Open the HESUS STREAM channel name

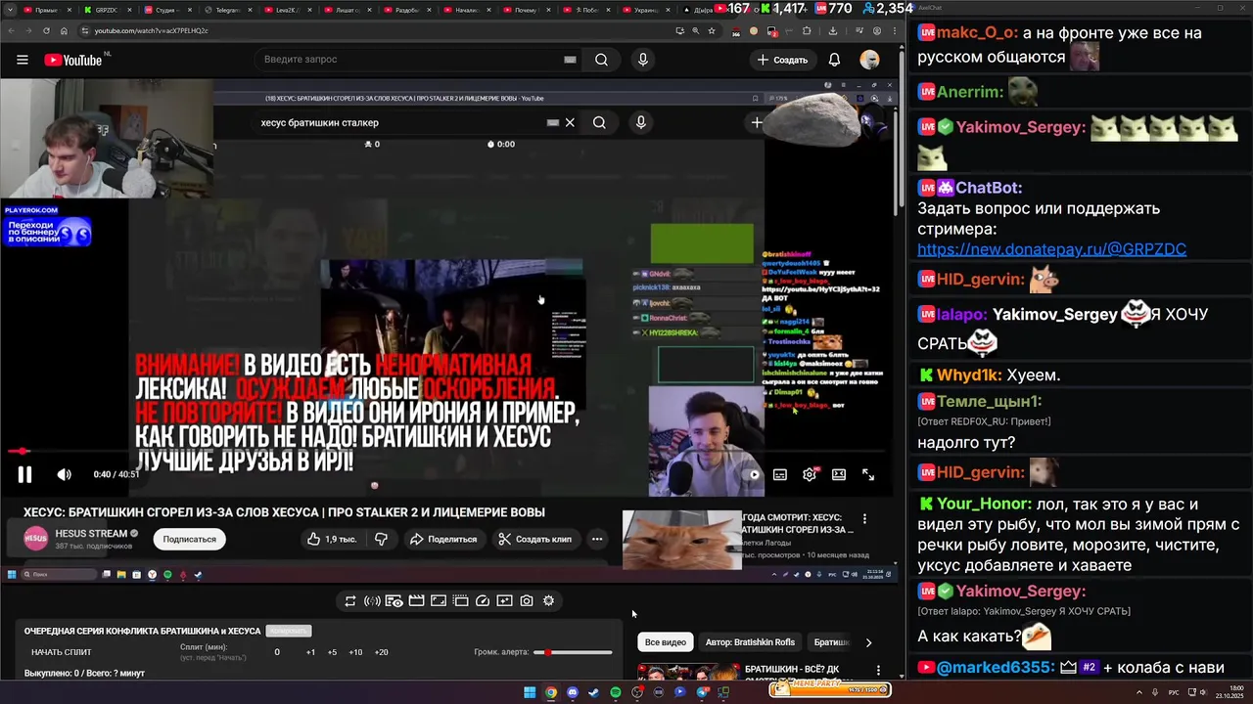point(91,534)
